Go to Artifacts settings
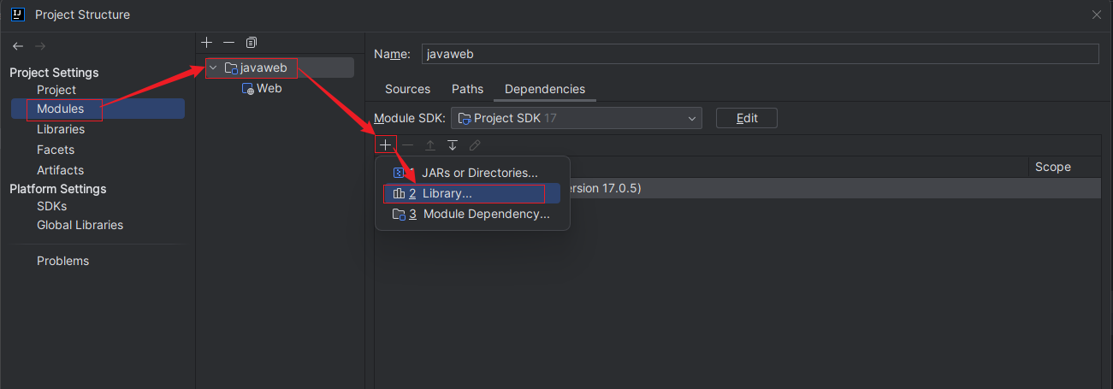Image resolution: width=1113 pixels, height=389 pixels. click(60, 170)
